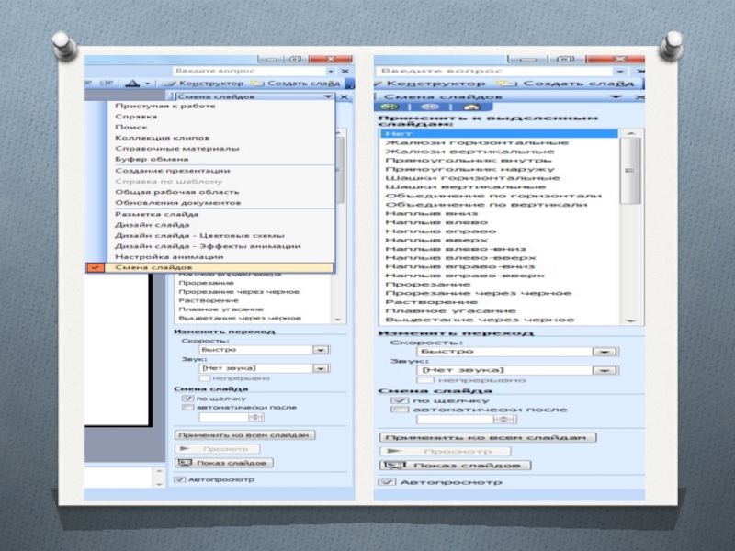Start Показ слайдов in the right pane
The width and height of the screenshot is (735, 551).
(456, 466)
